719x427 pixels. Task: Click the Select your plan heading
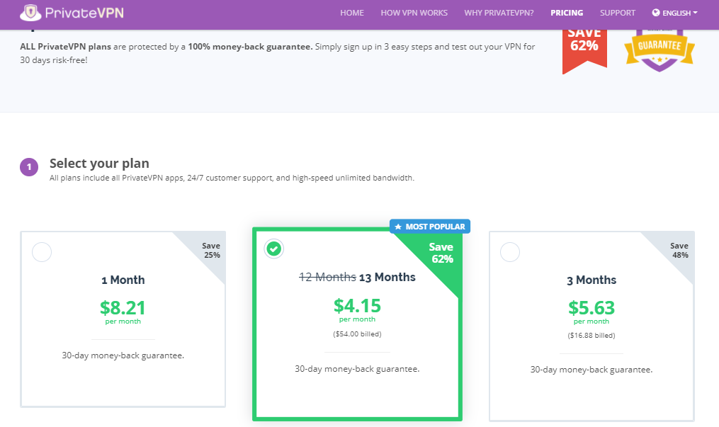[x=99, y=164]
